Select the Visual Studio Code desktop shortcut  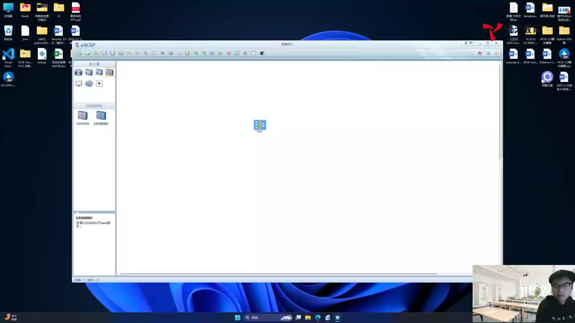tap(8, 58)
